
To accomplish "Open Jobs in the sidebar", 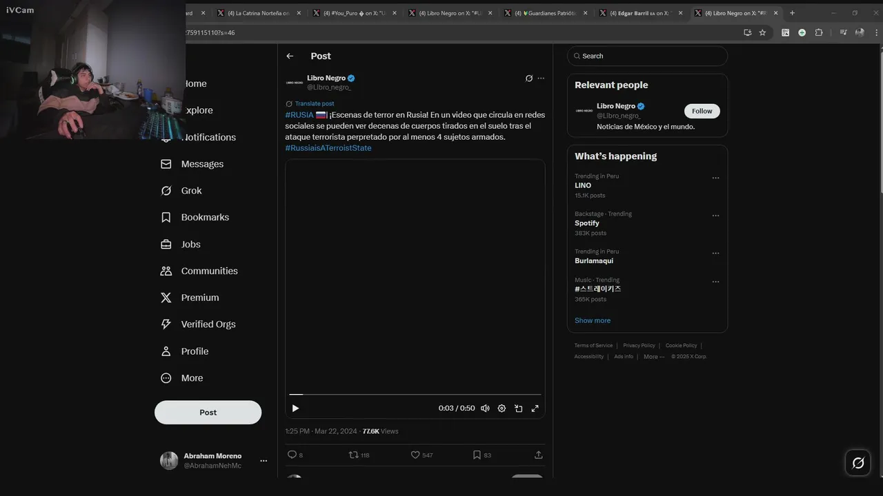I will pyautogui.click(x=180, y=245).
